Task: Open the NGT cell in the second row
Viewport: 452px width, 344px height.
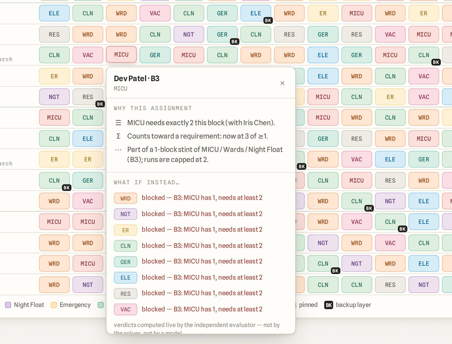Action: coord(189,34)
